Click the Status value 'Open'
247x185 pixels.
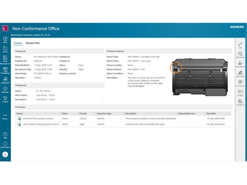point(81,65)
